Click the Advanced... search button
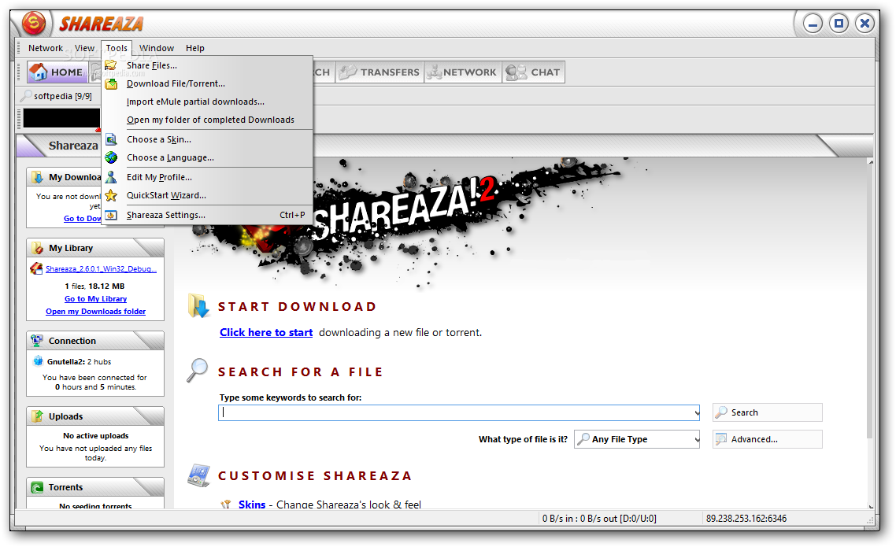The image size is (896, 547). click(768, 439)
